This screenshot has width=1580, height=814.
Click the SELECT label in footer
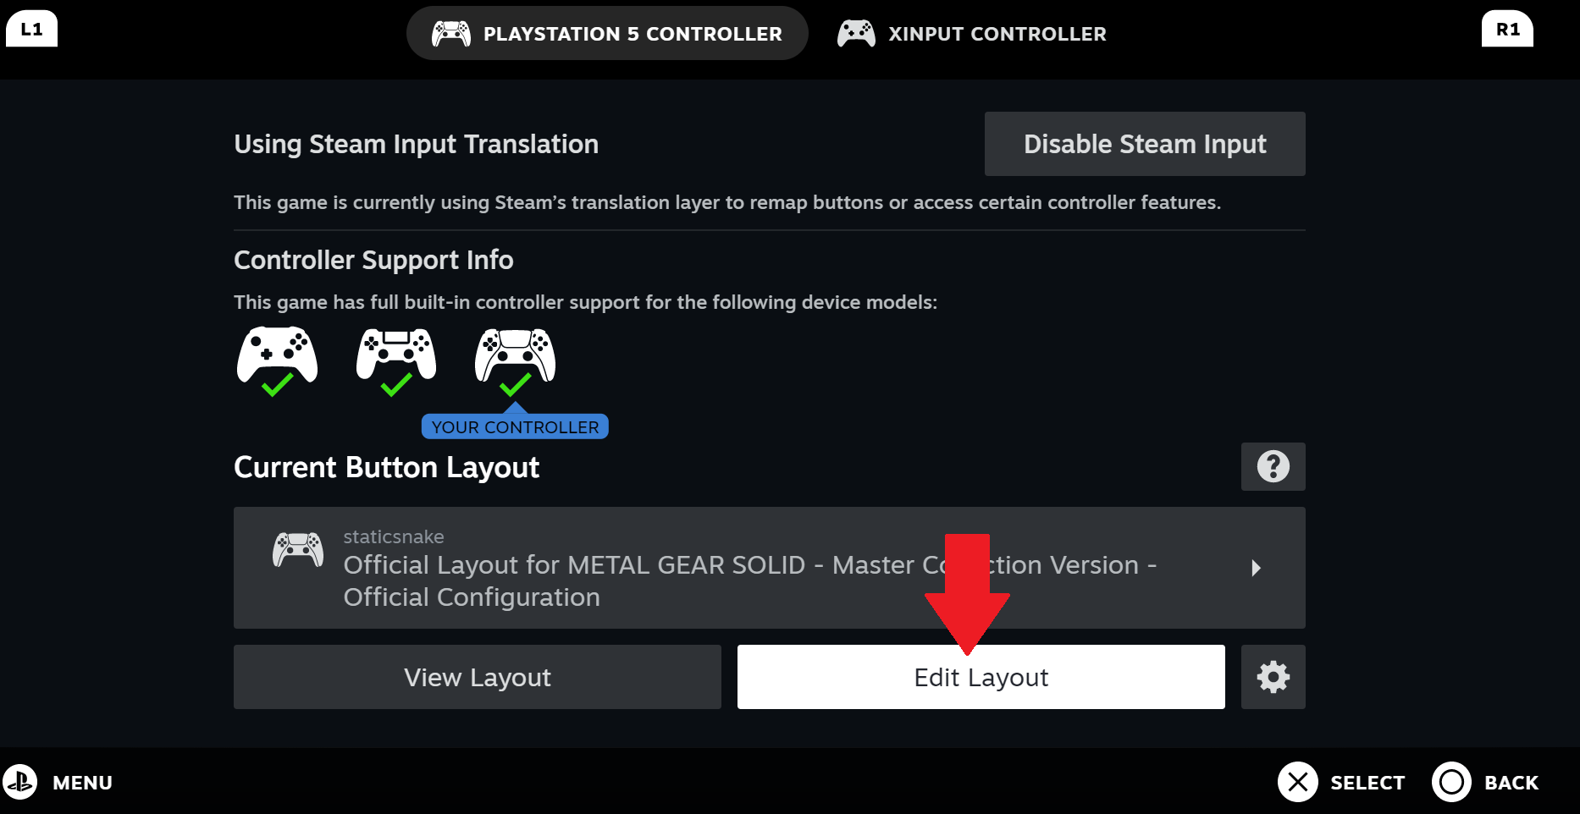coord(1367,783)
